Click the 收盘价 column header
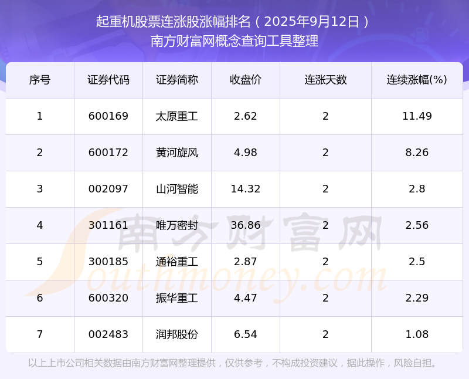 coord(246,80)
